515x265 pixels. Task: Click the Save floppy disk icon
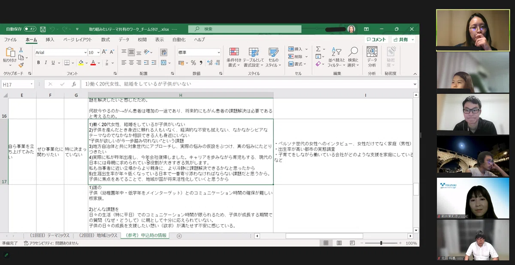(43, 29)
